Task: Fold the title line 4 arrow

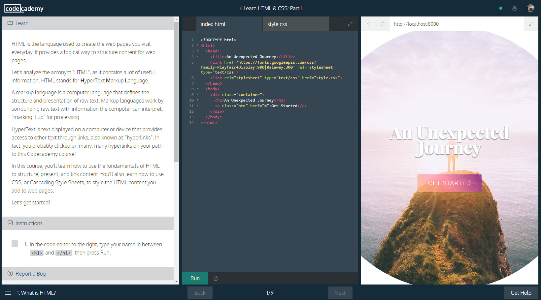Action: (198, 56)
